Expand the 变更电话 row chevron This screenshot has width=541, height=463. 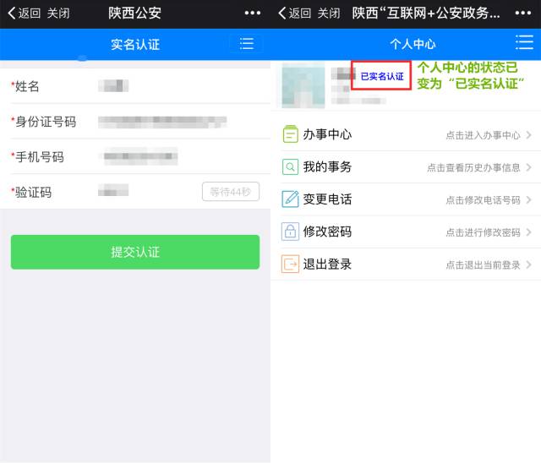pos(528,199)
